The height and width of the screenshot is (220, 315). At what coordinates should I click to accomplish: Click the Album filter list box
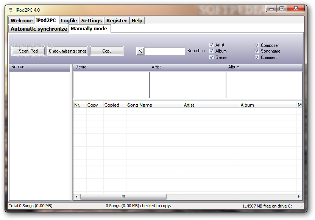264,85
